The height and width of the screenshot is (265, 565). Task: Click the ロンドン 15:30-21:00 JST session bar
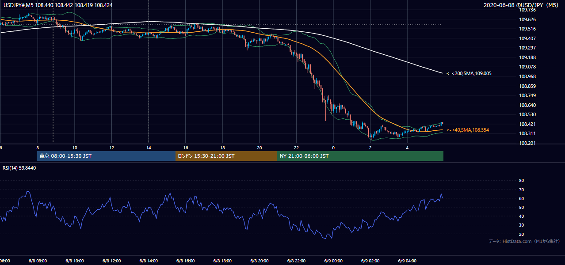click(x=226, y=156)
